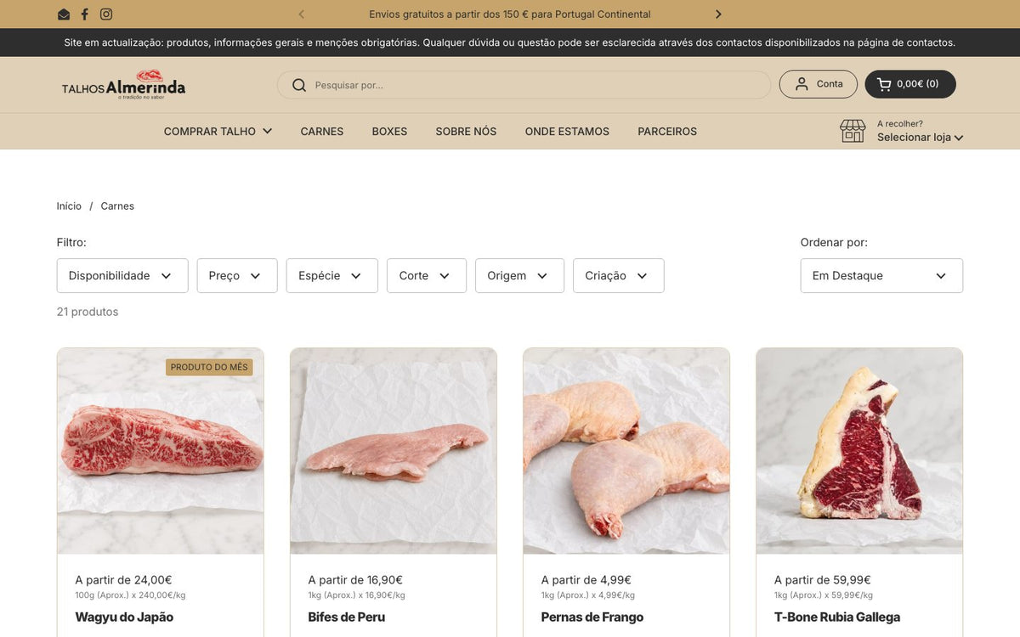
Task: Click the Carnes breadcrumb
Action: [117, 206]
